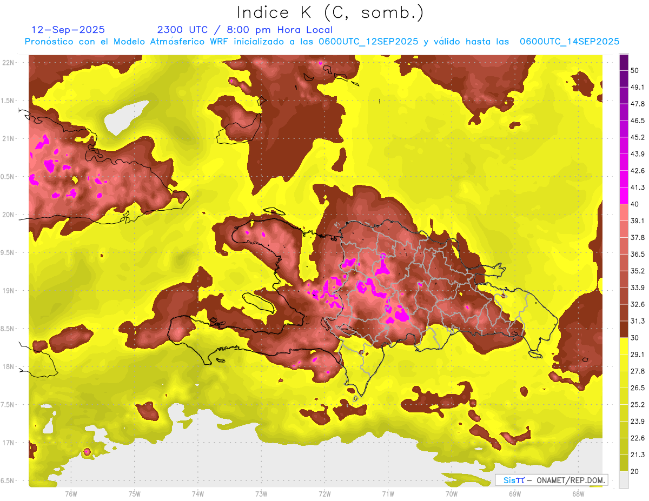This screenshot has height=501, width=649.
Task: Click the '2300 UTC / 8:00 pm Hora Local' text
Action: click(244, 30)
